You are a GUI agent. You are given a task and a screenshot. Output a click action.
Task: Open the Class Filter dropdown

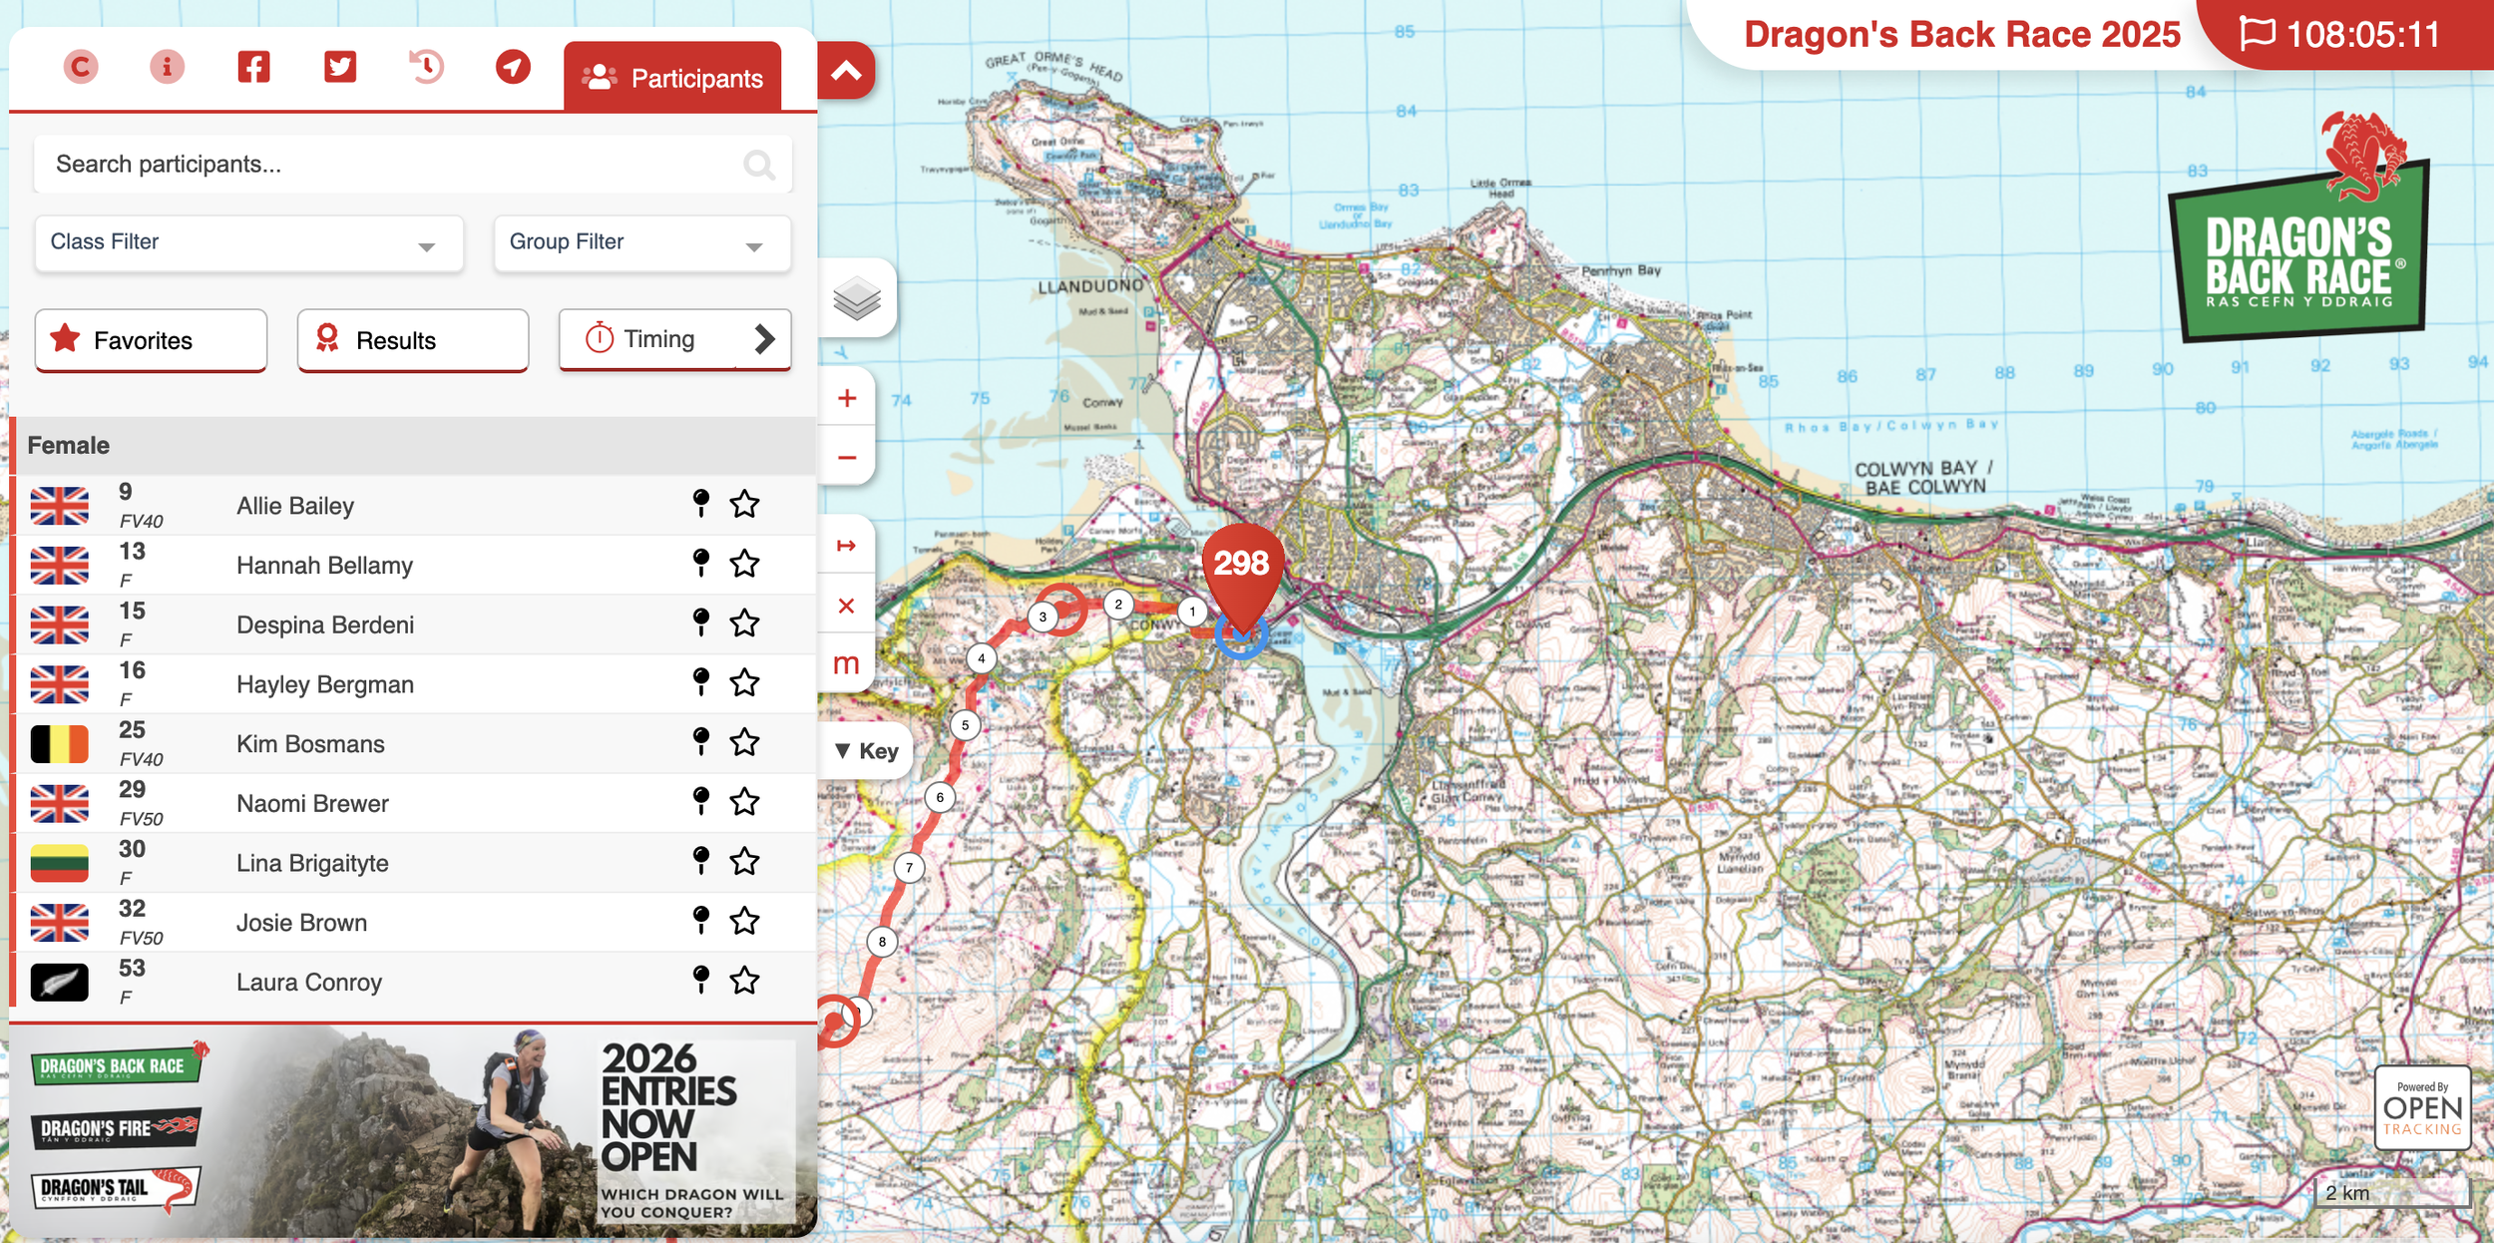[248, 242]
